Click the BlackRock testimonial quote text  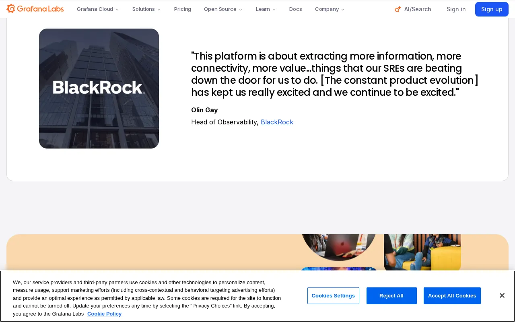(x=335, y=74)
